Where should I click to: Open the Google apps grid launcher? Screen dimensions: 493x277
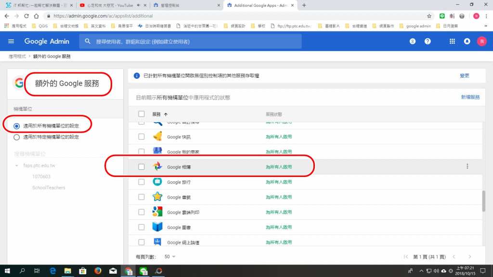452,41
